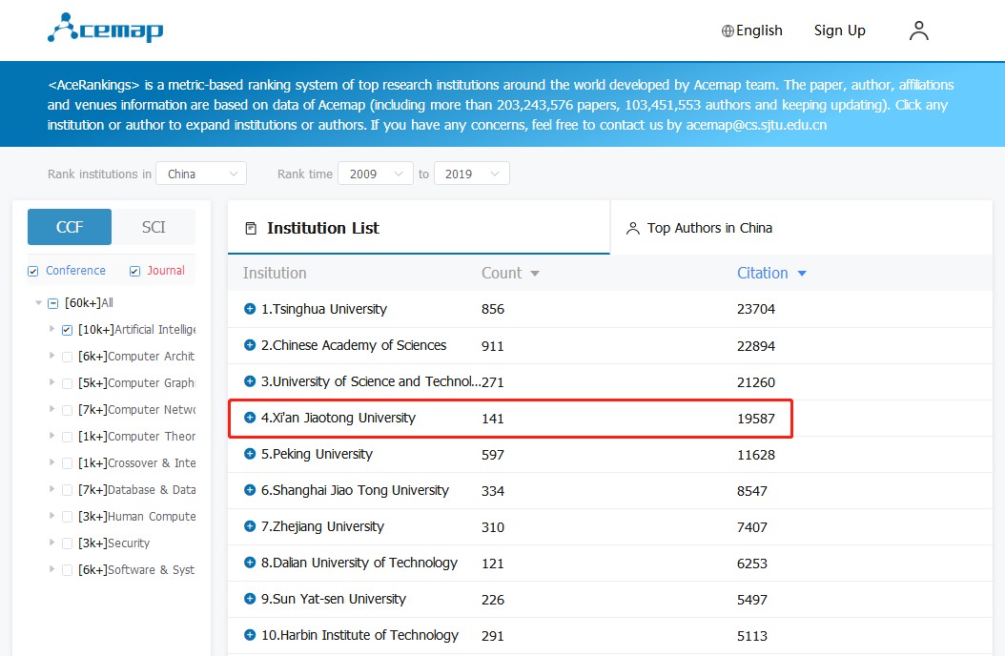The height and width of the screenshot is (656, 1005).
Task: Expand Zhejiang University row plus icon
Action: point(250,526)
